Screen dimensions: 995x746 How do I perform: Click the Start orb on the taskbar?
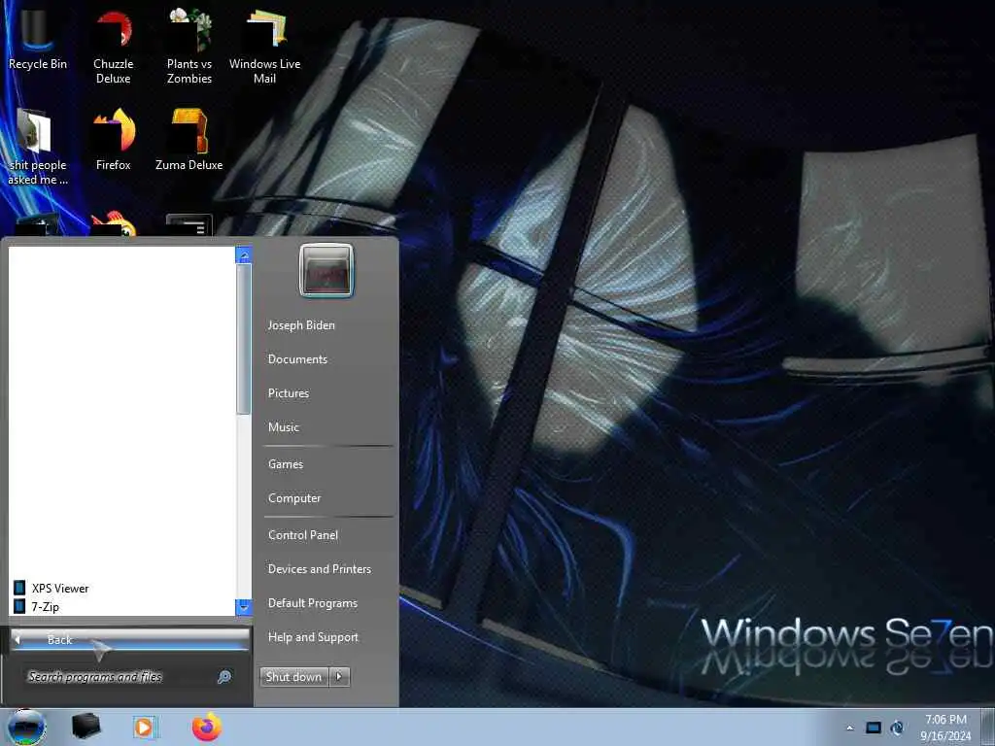(26, 727)
